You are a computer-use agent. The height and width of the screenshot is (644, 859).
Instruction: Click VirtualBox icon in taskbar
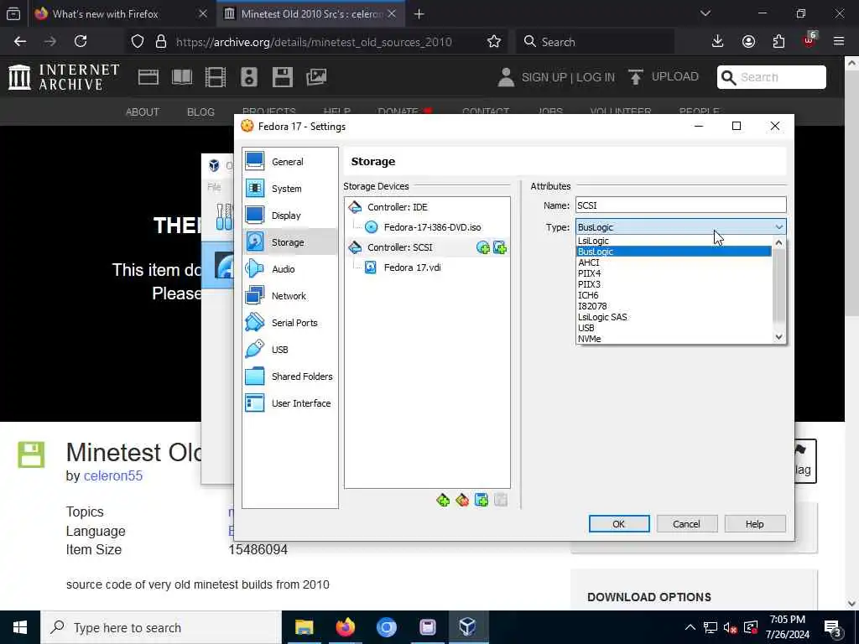468,627
